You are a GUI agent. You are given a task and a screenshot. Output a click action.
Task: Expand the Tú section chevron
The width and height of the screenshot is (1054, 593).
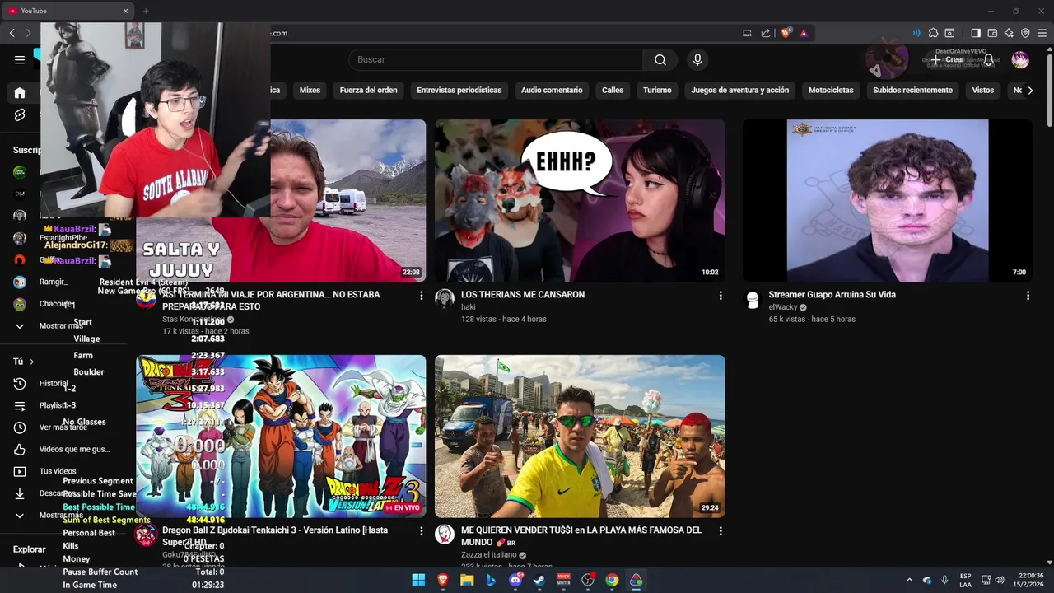(x=32, y=362)
